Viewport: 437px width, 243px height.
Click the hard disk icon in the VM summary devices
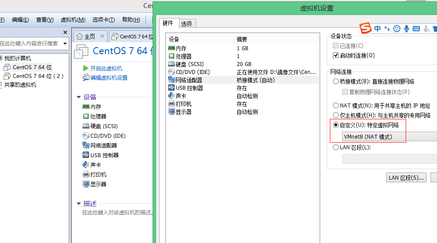click(x=86, y=126)
